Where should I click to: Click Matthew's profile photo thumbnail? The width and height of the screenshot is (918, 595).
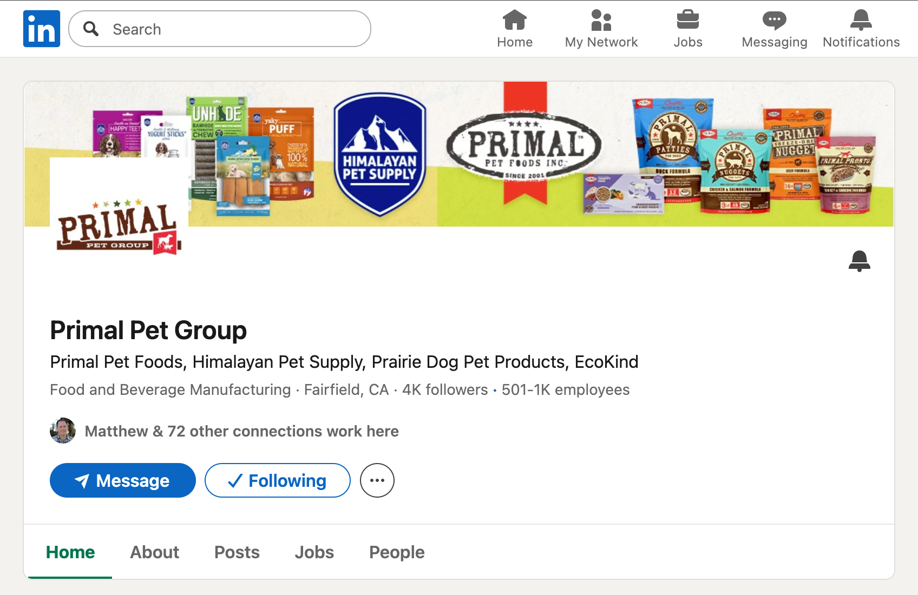pyautogui.click(x=63, y=431)
